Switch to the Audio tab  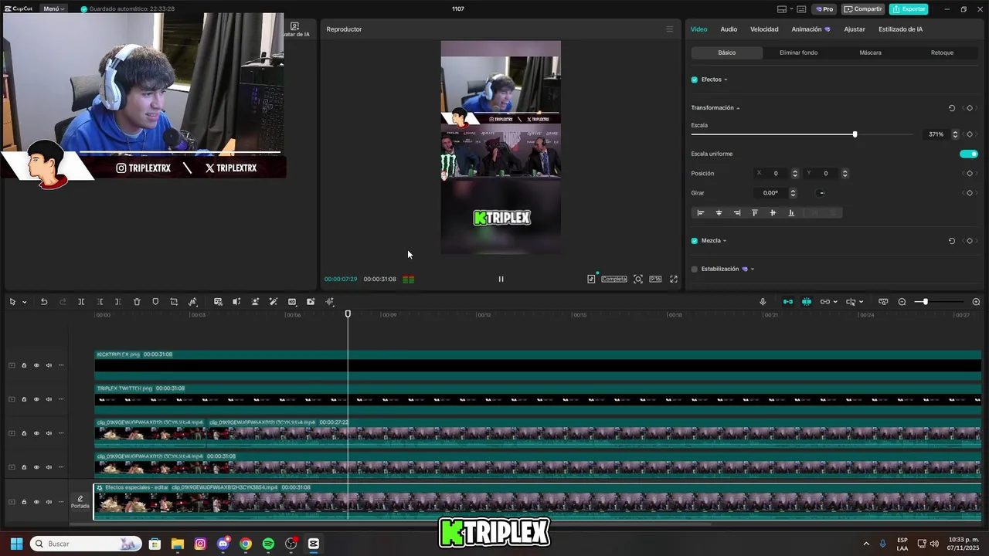point(729,29)
